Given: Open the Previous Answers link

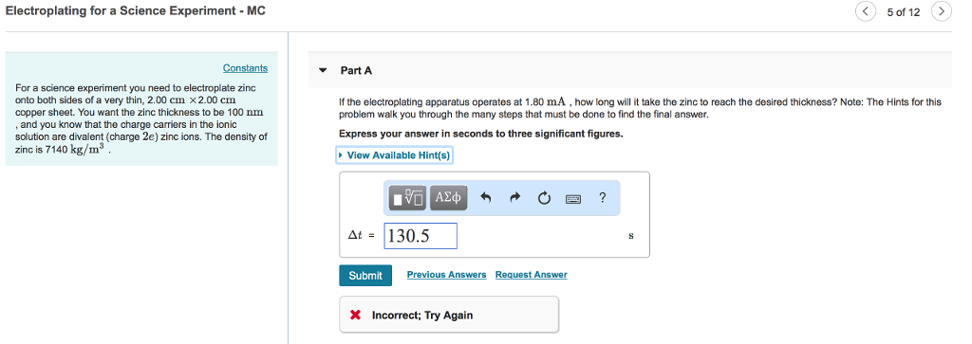Looking at the screenshot, I should click(x=446, y=275).
